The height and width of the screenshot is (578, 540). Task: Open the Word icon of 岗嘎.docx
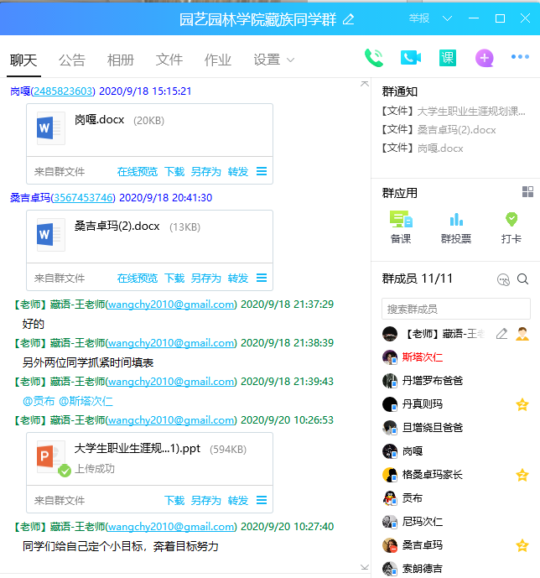51,128
